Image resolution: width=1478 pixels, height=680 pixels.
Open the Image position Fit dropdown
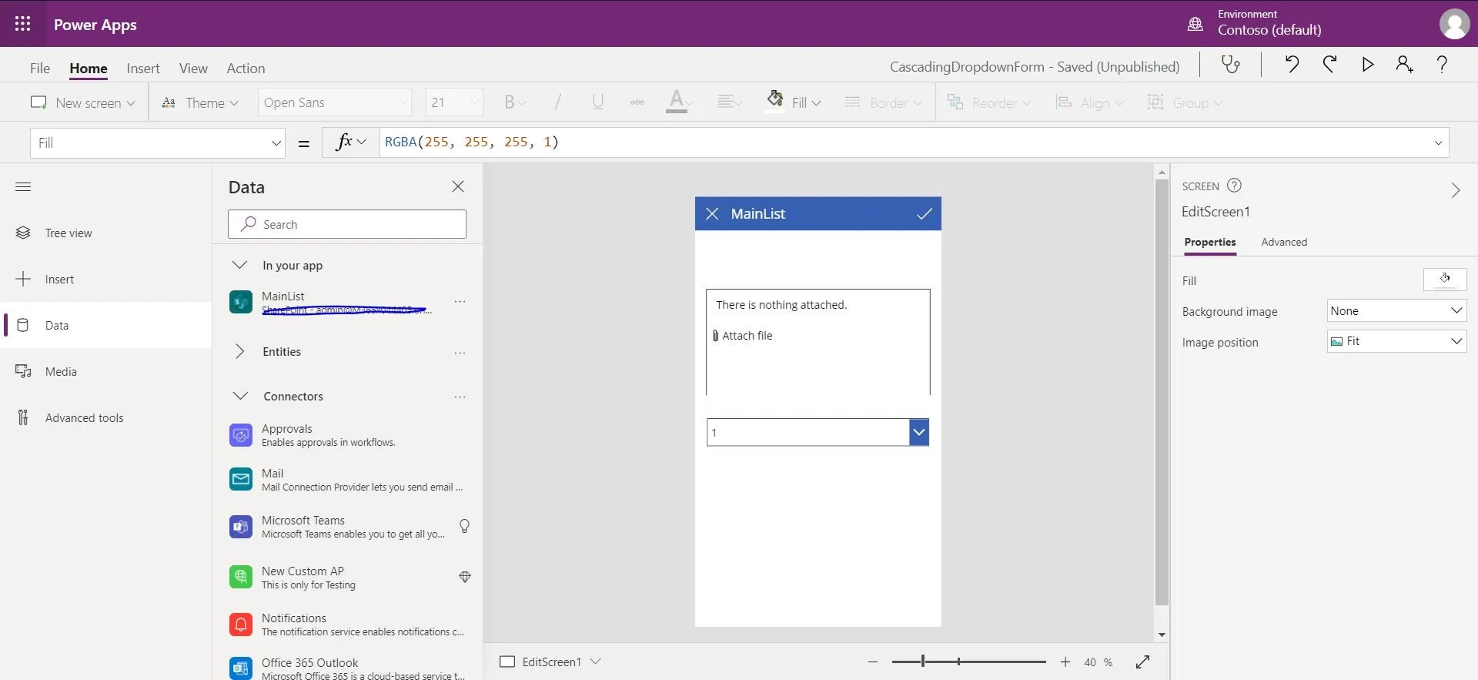pos(1396,341)
